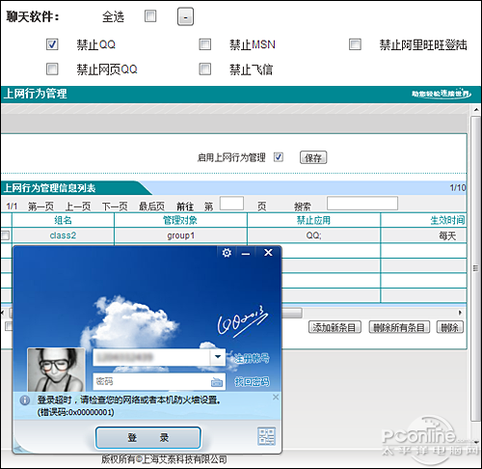This screenshot has width=482, height=469.
Task: Go to 下一页 in pagination
Action: pyautogui.click(x=115, y=207)
